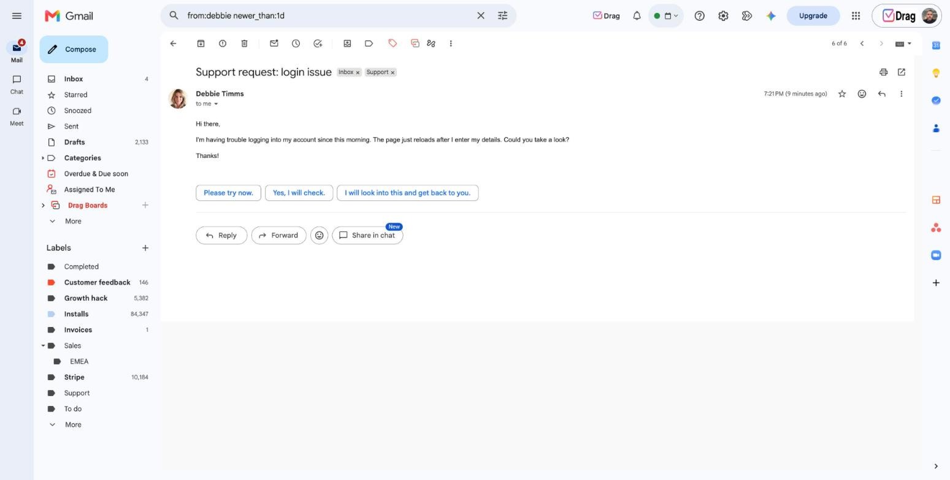Screen dimensions: 950x480
Task: Click the Reply button below message
Action: point(221,236)
